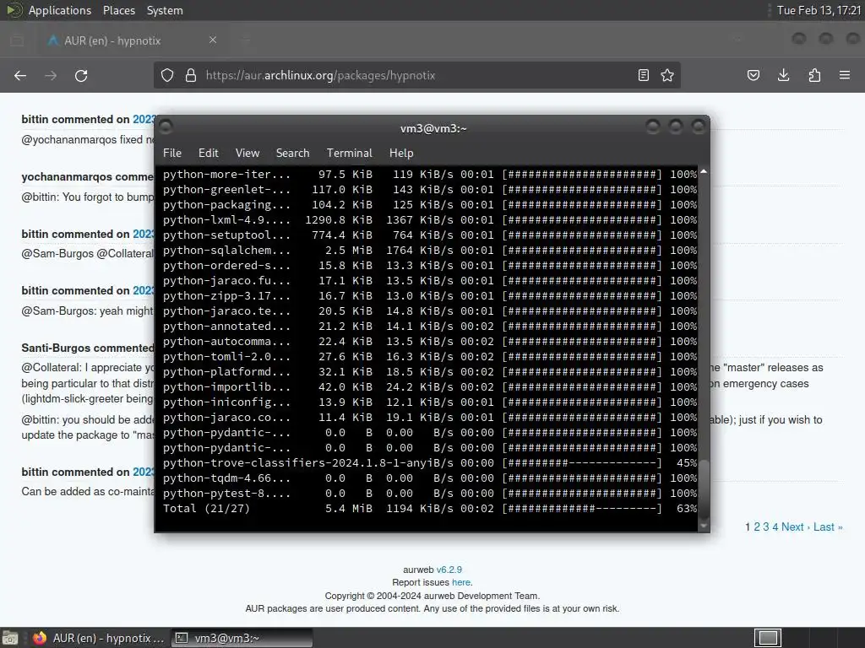Click the python-sqlalchem terminal line
The image size is (865, 648).
[x=430, y=250]
